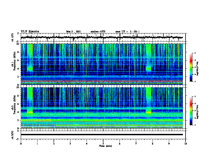The image size is (209, 161).
Task: Click the "Time (min)" axis label
Action: pyautogui.click(x=106, y=146)
